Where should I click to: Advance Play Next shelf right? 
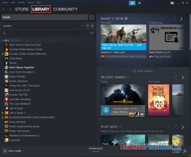click(183, 127)
